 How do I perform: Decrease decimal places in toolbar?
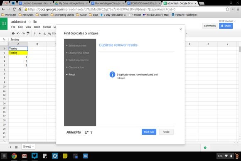[44, 34]
